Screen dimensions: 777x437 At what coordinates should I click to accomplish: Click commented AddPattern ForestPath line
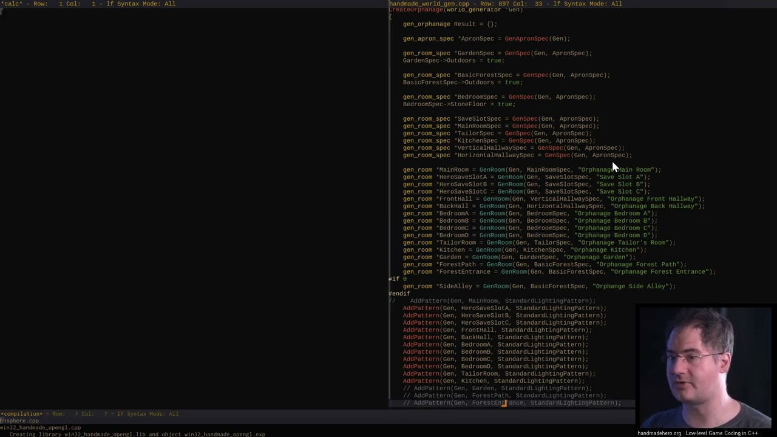pyautogui.click(x=504, y=396)
